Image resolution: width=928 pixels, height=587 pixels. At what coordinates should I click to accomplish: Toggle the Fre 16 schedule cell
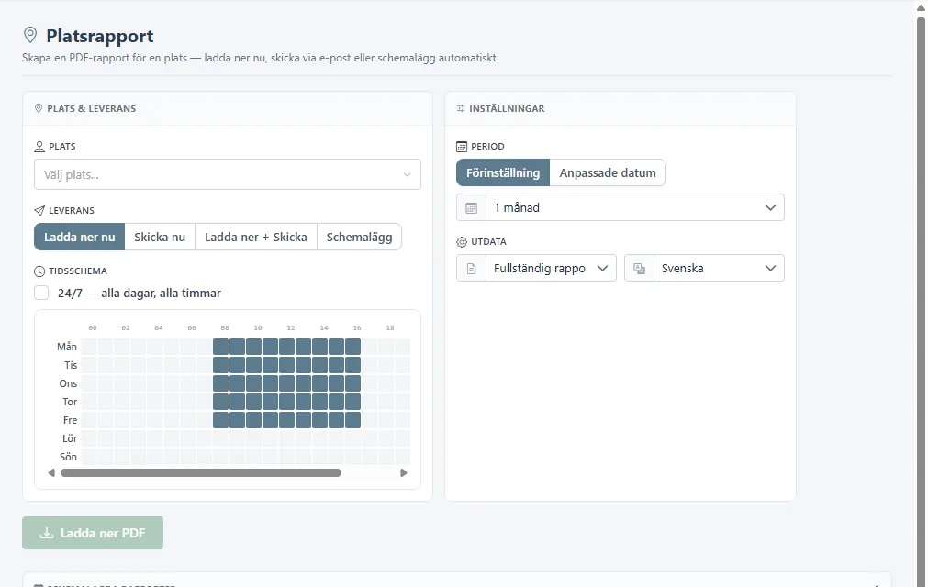pyautogui.click(x=352, y=420)
